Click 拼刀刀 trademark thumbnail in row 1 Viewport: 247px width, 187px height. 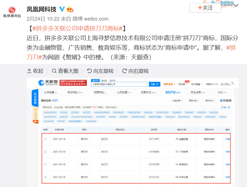click(84, 139)
